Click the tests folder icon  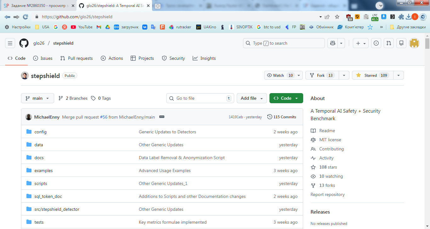[x=29, y=222]
